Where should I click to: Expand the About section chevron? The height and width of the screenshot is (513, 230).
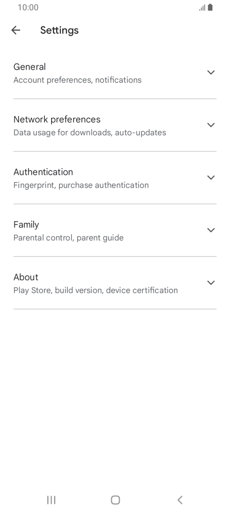[211, 283]
